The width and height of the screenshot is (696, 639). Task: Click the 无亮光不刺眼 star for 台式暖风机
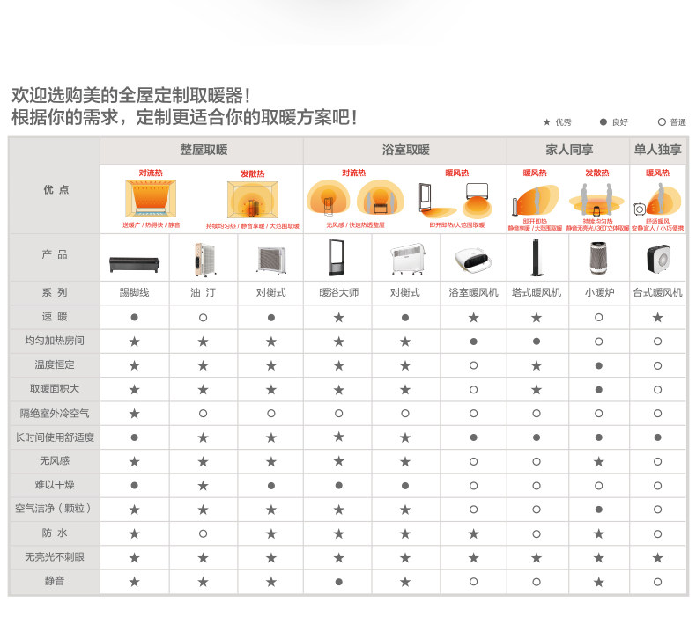tap(658, 558)
